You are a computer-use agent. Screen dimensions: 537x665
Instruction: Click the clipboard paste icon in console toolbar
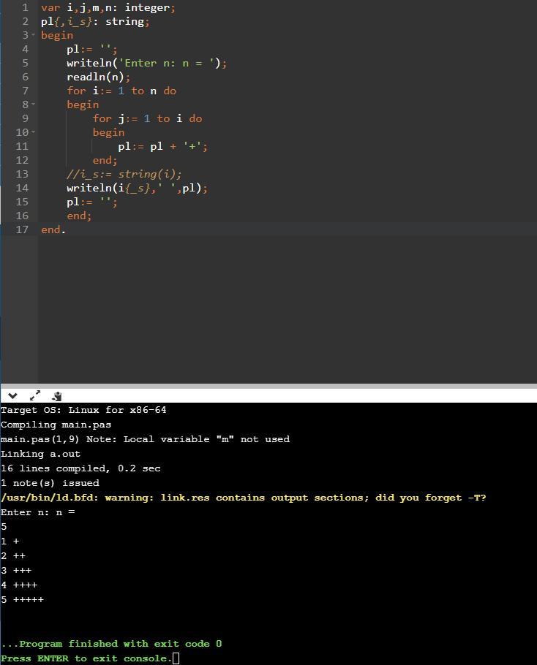(57, 396)
